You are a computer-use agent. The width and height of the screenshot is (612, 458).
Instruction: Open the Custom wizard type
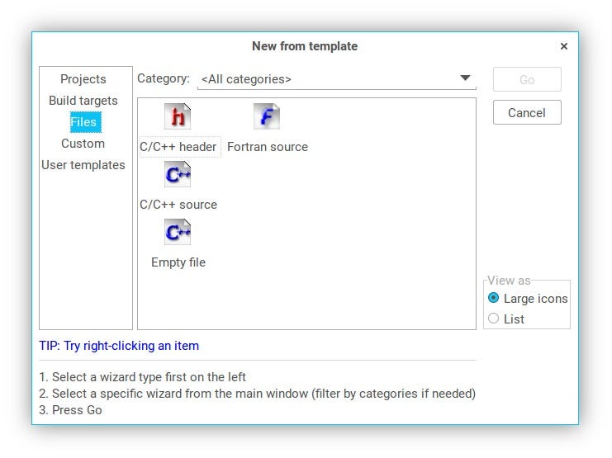click(83, 144)
